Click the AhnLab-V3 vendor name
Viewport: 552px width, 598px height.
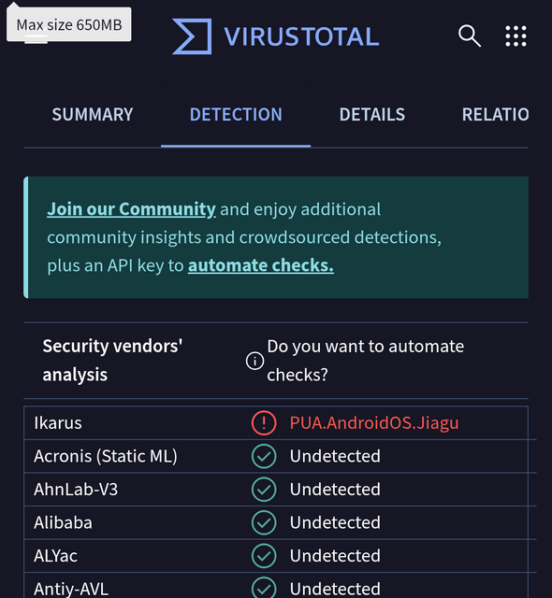pyautogui.click(x=76, y=490)
